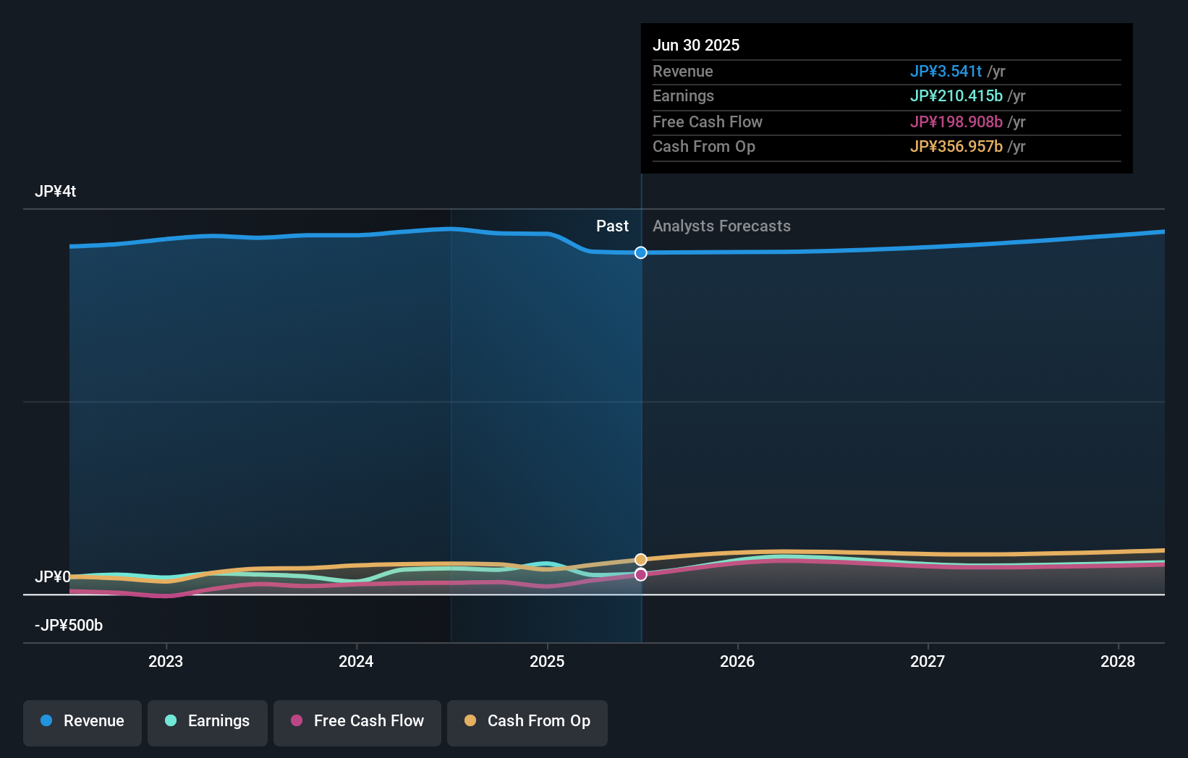
Task: Click the 2026 year axis label
Action: coord(737,661)
